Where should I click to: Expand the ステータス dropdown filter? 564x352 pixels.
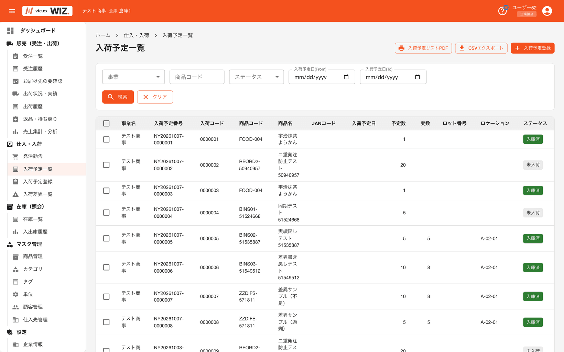click(256, 77)
